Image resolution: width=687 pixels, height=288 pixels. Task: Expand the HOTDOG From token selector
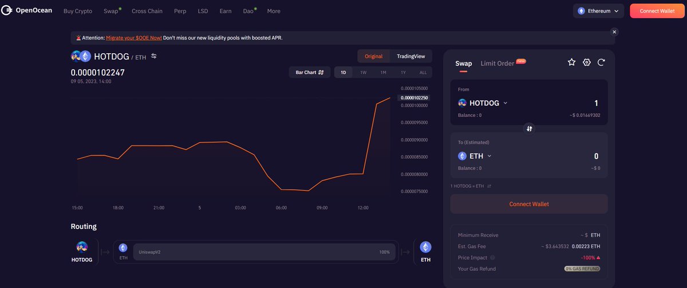click(x=483, y=103)
